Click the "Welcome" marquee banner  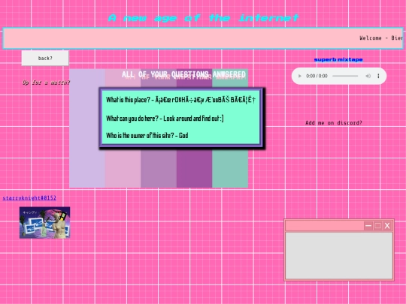click(x=203, y=38)
